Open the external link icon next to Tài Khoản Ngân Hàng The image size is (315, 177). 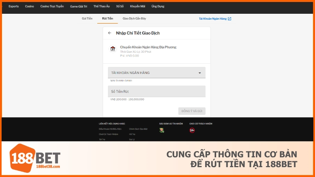tap(230, 18)
